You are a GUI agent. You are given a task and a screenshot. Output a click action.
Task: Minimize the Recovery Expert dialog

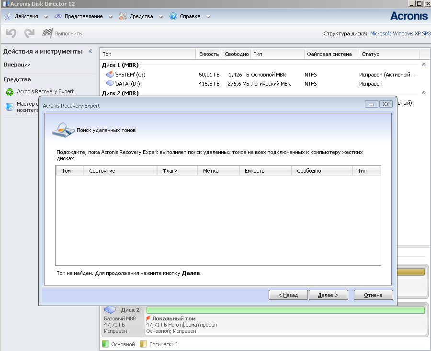tap(371, 104)
